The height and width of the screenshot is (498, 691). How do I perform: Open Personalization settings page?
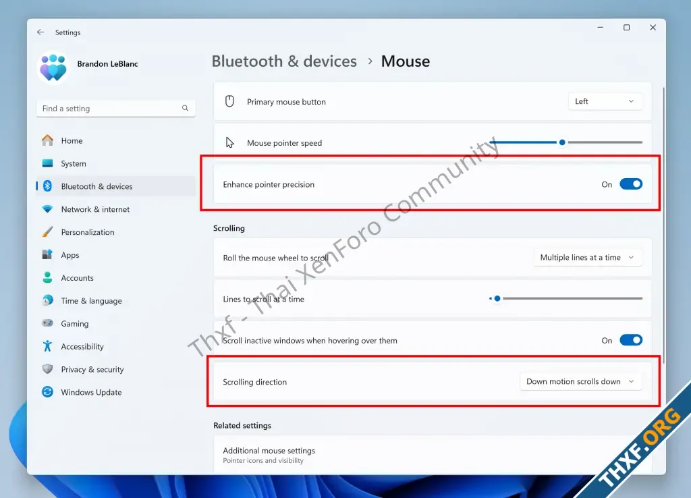(x=116, y=232)
